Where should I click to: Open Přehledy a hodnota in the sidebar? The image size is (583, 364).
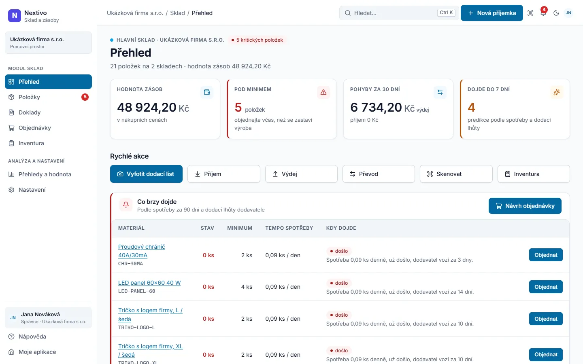point(48,174)
